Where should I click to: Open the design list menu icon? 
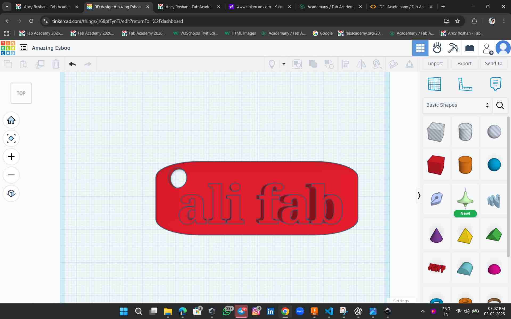click(23, 48)
